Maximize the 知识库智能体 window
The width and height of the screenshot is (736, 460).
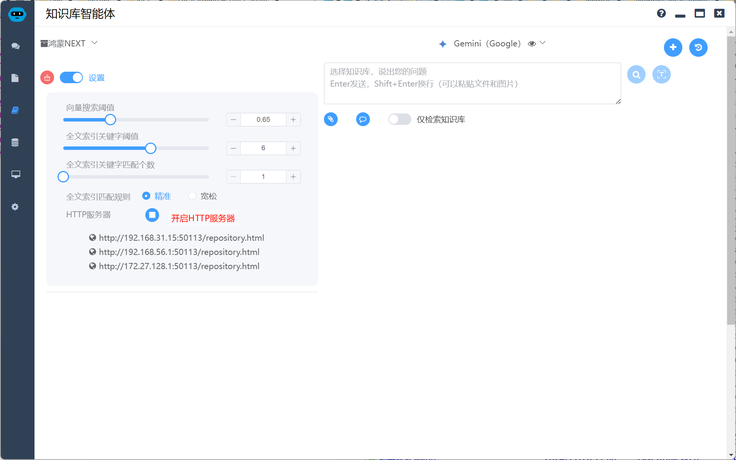coord(700,13)
